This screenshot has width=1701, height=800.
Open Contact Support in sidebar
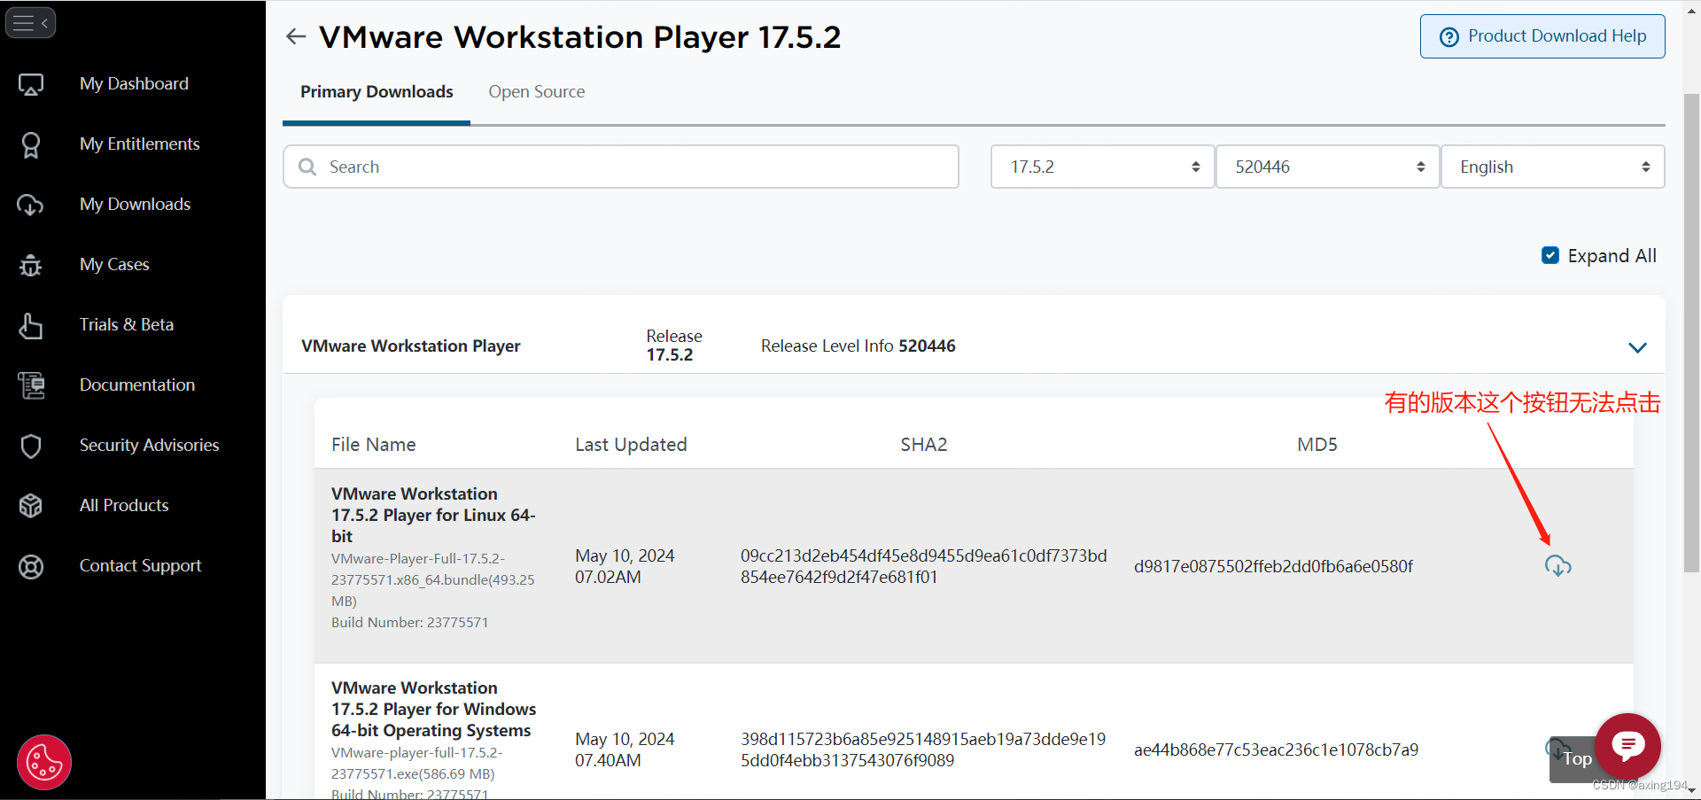(140, 565)
